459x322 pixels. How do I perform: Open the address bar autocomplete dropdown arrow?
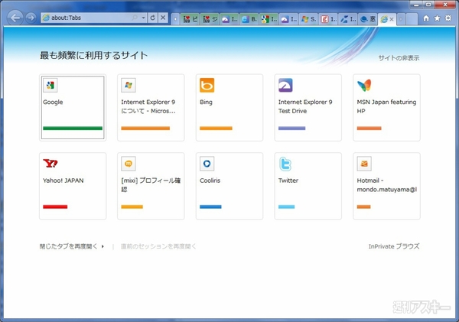tap(143, 18)
